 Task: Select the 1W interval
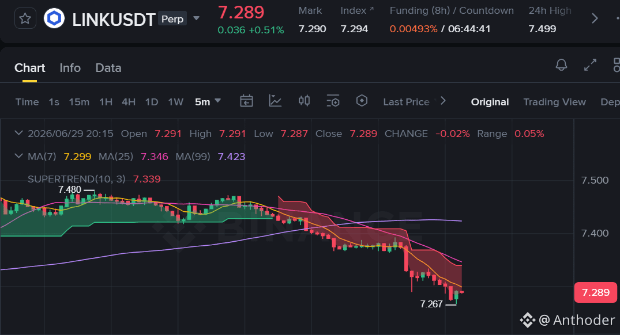175,102
